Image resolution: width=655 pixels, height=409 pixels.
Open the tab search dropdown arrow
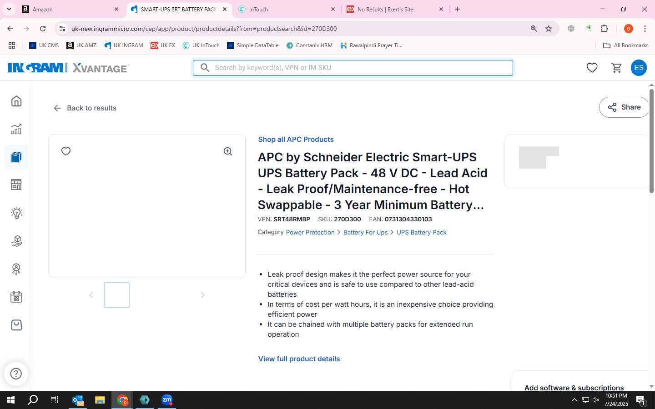(x=9, y=9)
